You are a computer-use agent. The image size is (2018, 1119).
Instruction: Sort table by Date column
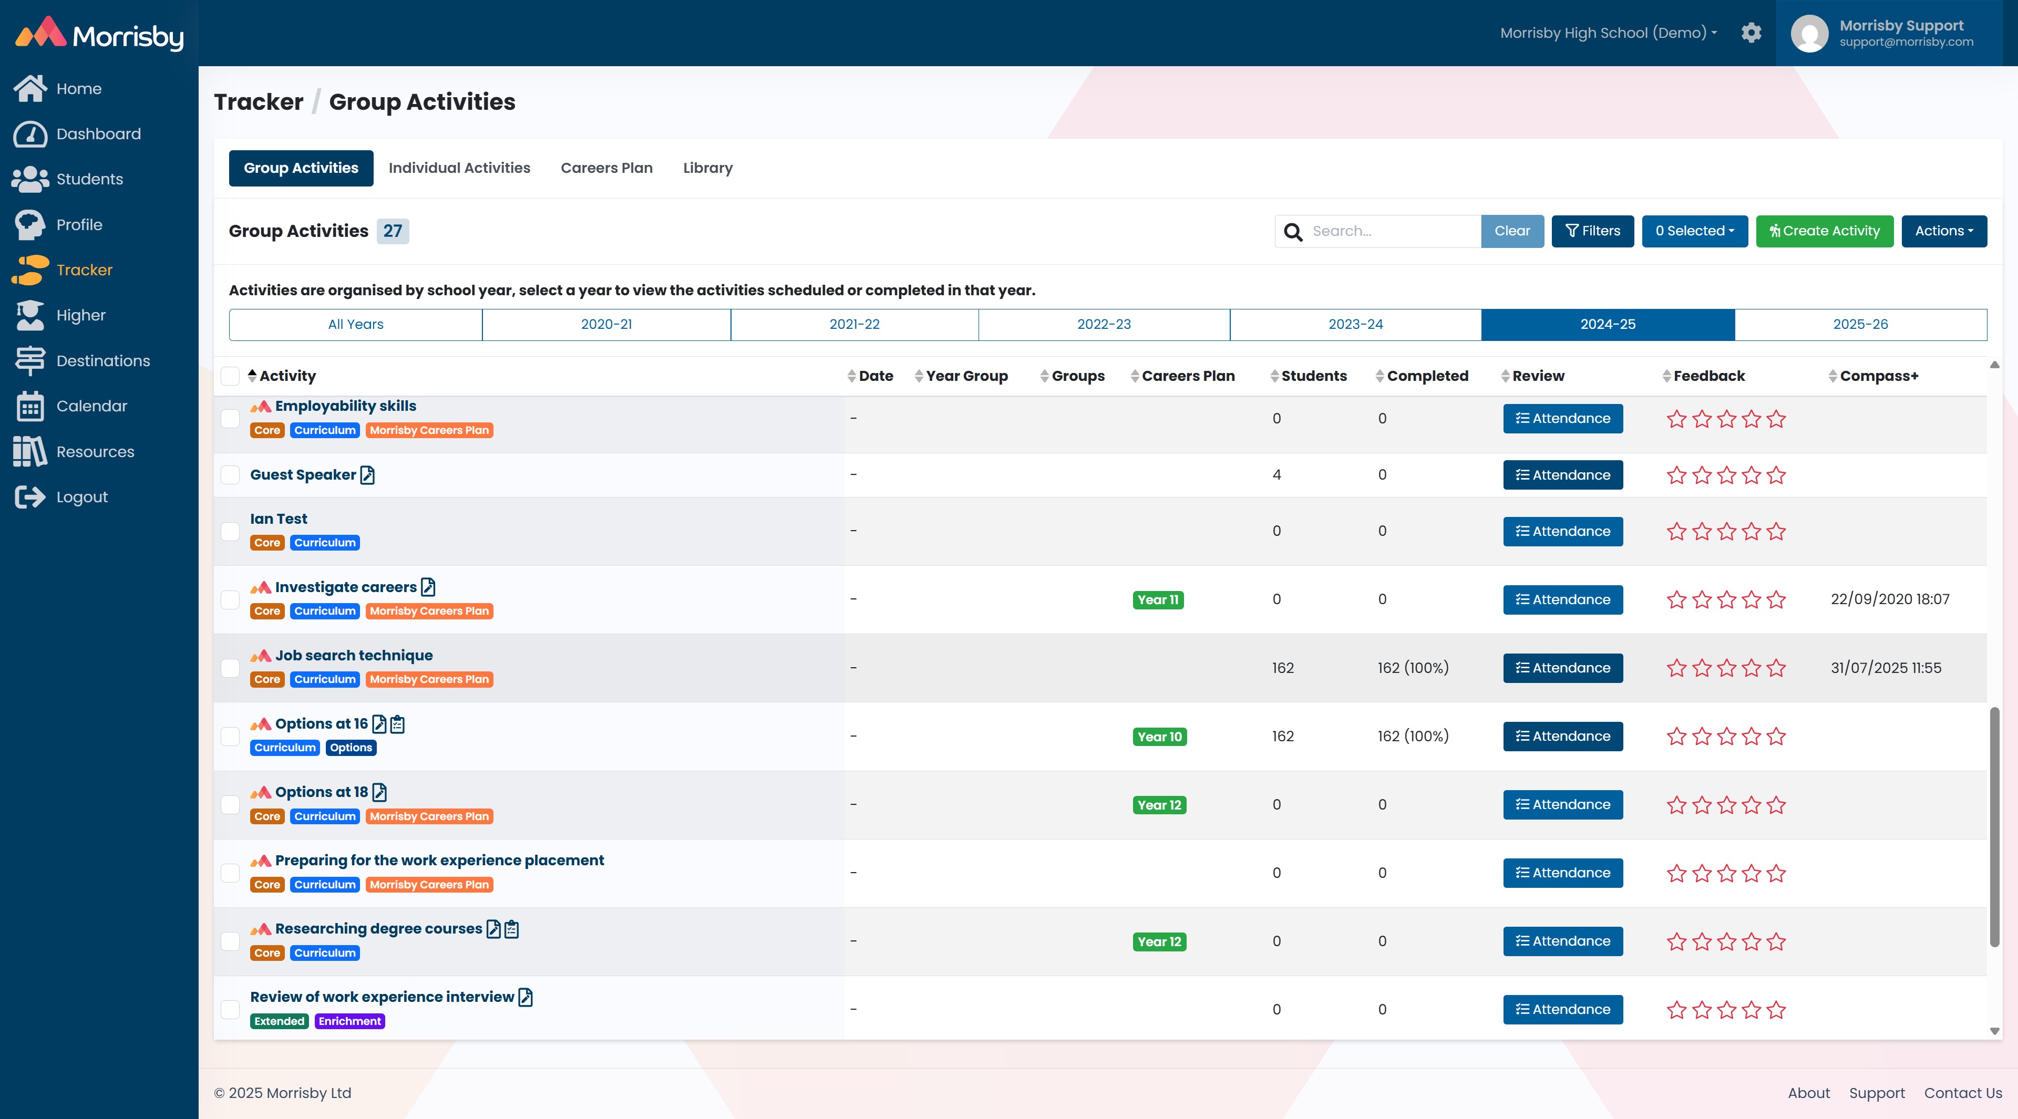pyautogui.click(x=870, y=376)
